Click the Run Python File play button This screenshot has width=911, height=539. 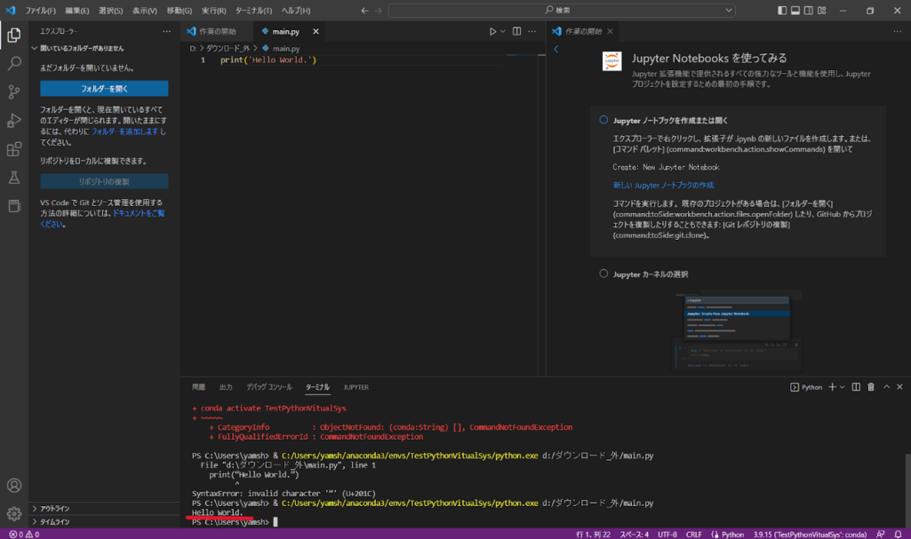pyautogui.click(x=493, y=31)
